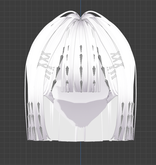Select the lowest bone of center bang chain

(x=81, y=86)
